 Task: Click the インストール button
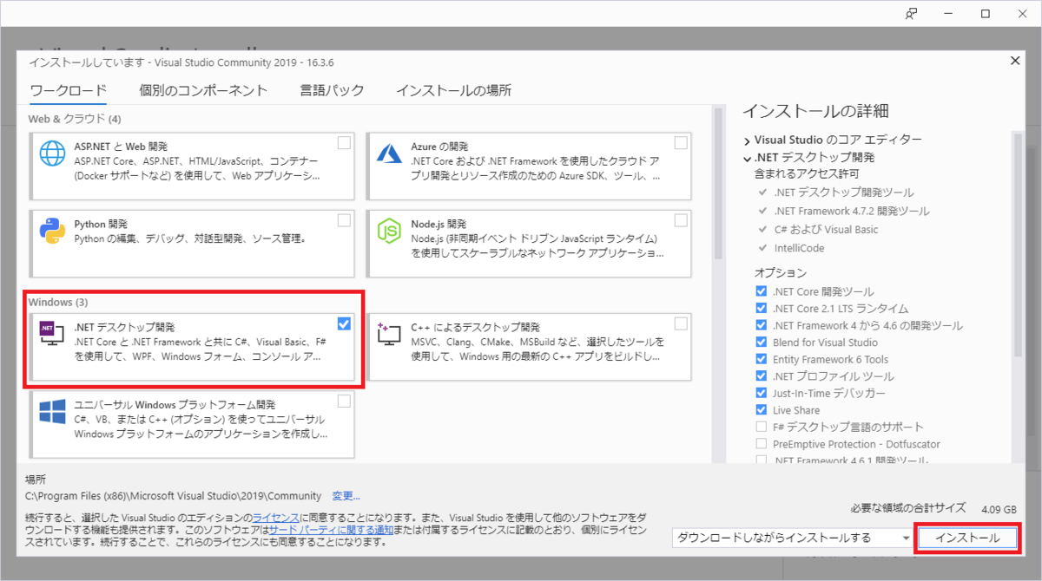click(x=966, y=538)
